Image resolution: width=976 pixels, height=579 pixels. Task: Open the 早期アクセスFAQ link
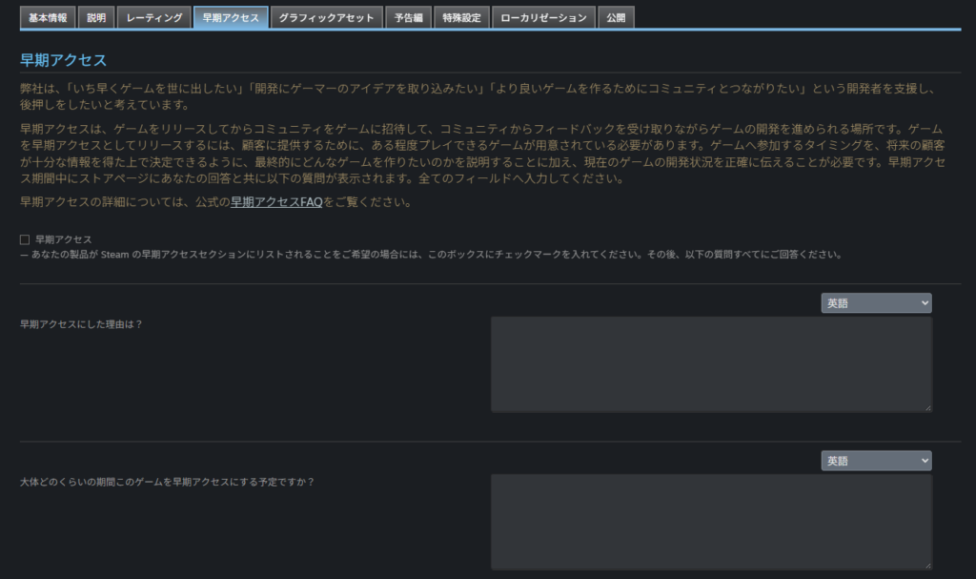click(x=276, y=202)
